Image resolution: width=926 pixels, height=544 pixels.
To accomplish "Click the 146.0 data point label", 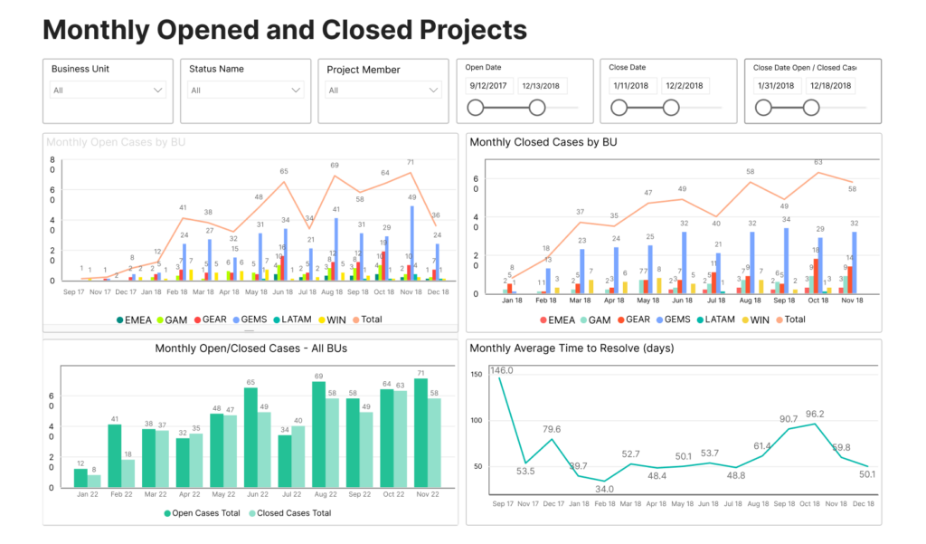I will [x=502, y=371].
